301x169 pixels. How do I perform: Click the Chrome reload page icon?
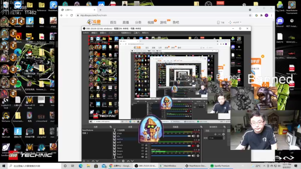click(x=71, y=15)
